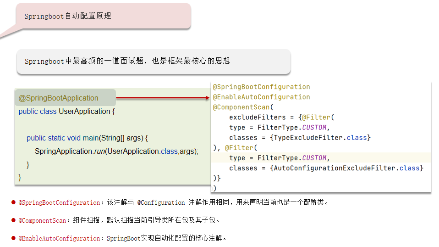The width and height of the screenshot is (439, 247).
Task: Click the red @EnableAutoConfiguration bullet term
Action: [59, 238]
